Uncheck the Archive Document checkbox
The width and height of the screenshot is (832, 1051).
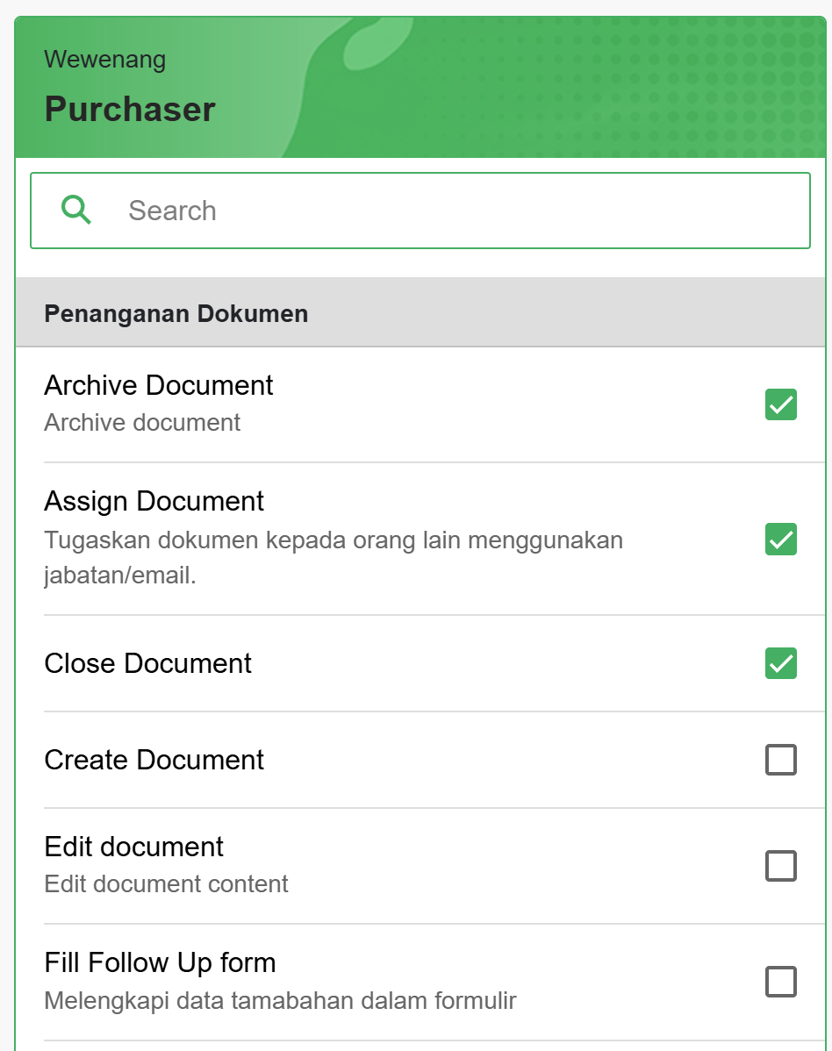tap(780, 404)
